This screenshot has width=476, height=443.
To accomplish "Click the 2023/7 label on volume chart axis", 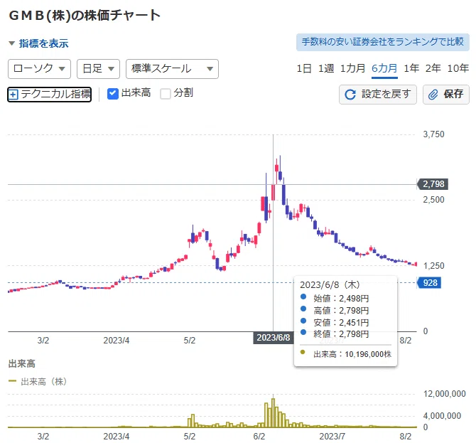I will click(332, 437).
